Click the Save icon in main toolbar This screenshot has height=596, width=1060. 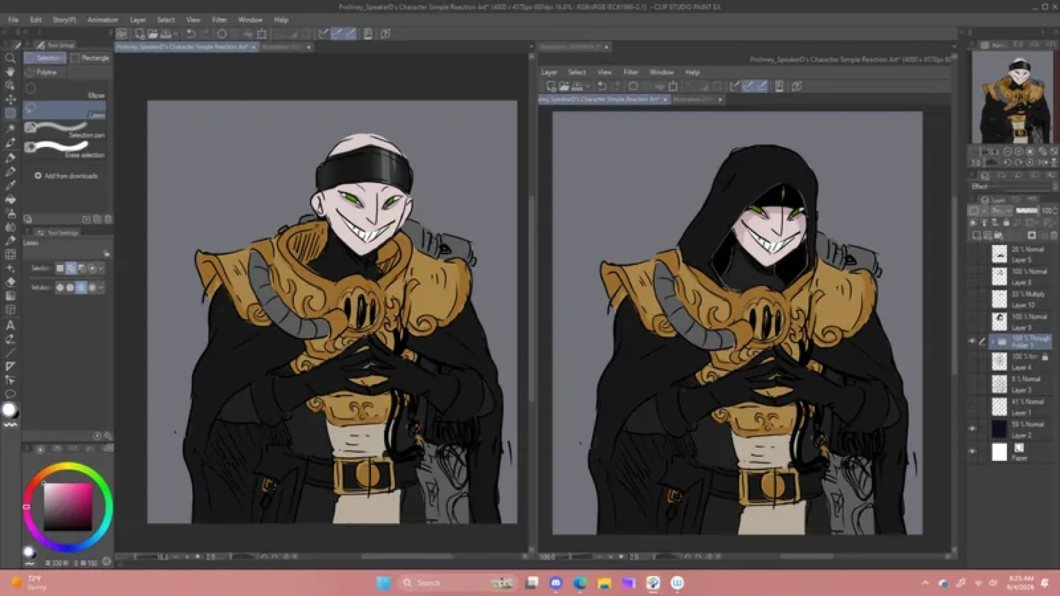point(166,34)
